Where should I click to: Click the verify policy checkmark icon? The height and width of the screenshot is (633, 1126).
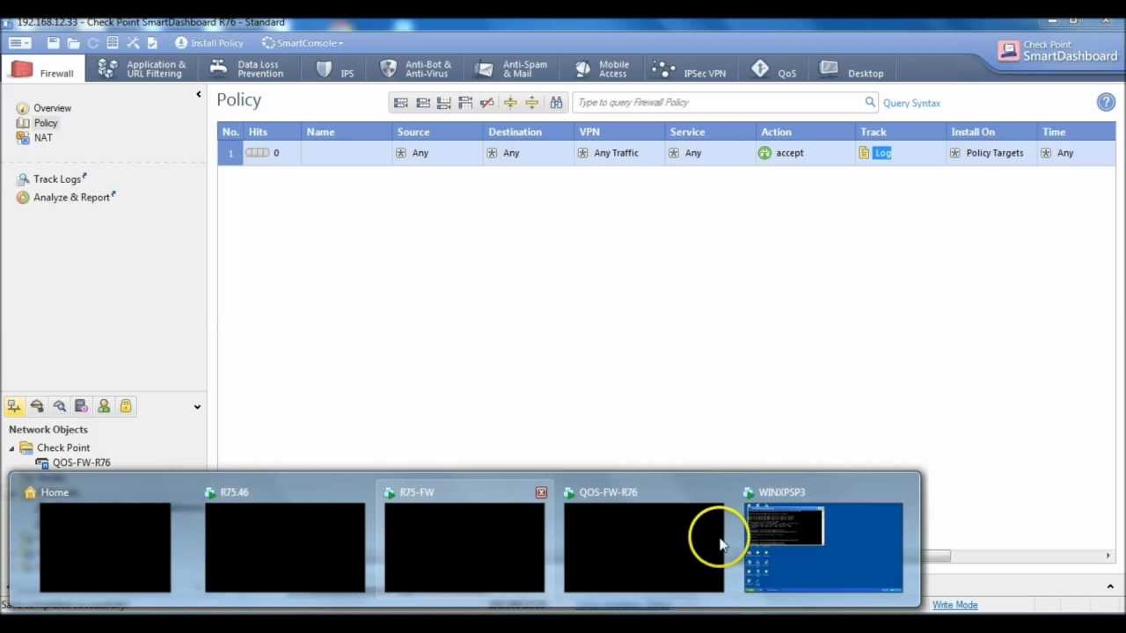pos(152,42)
